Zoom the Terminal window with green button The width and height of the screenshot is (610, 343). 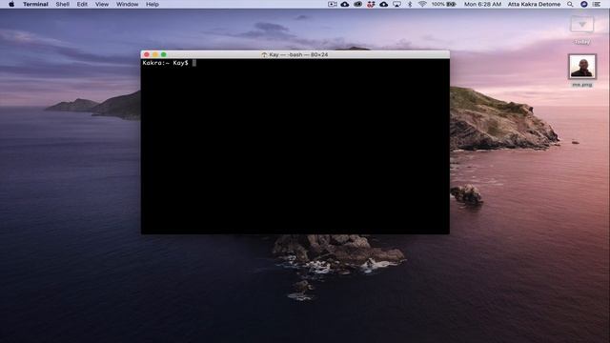pyautogui.click(x=164, y=54)
